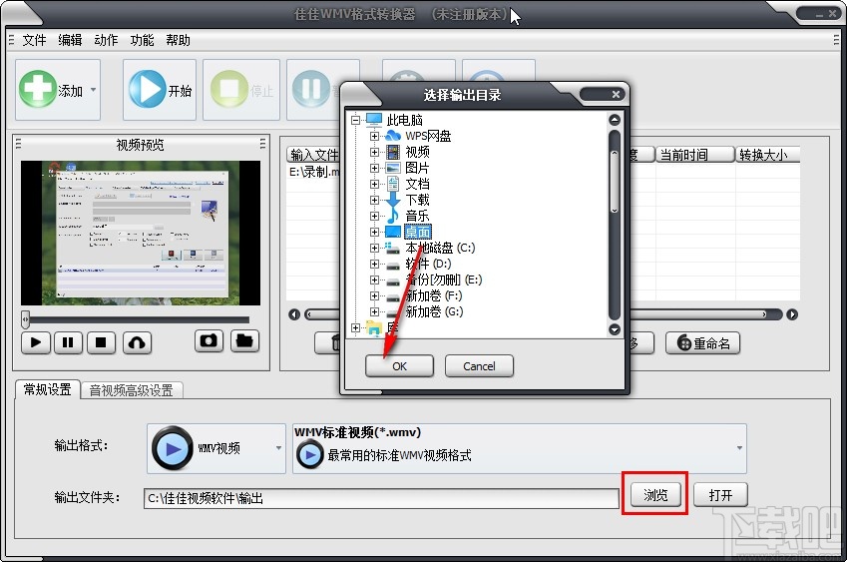847x562 pixels.
Task: Switch to 音视频高级设置 tab
Action: (x=132, y=390)
